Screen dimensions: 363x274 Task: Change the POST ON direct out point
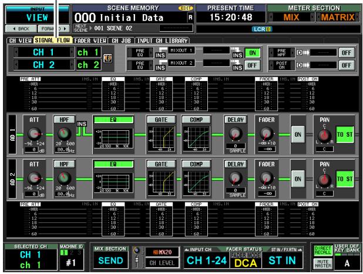(282, 66)
